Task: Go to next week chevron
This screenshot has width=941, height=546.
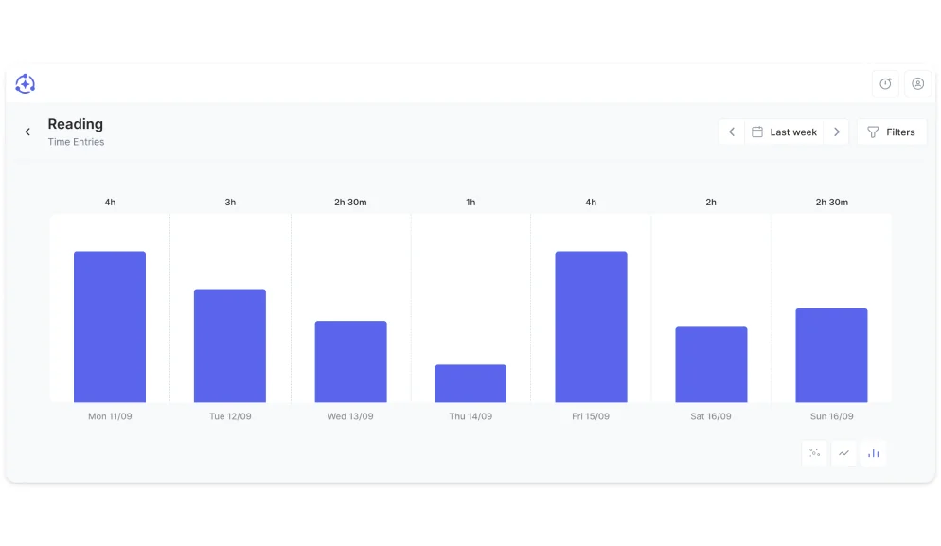Action: [836, 132]
